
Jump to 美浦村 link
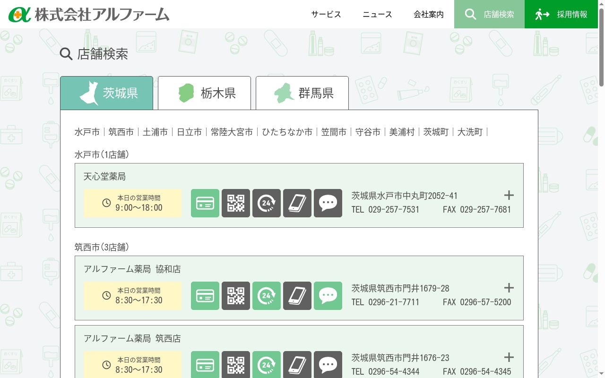click(402, 132)
